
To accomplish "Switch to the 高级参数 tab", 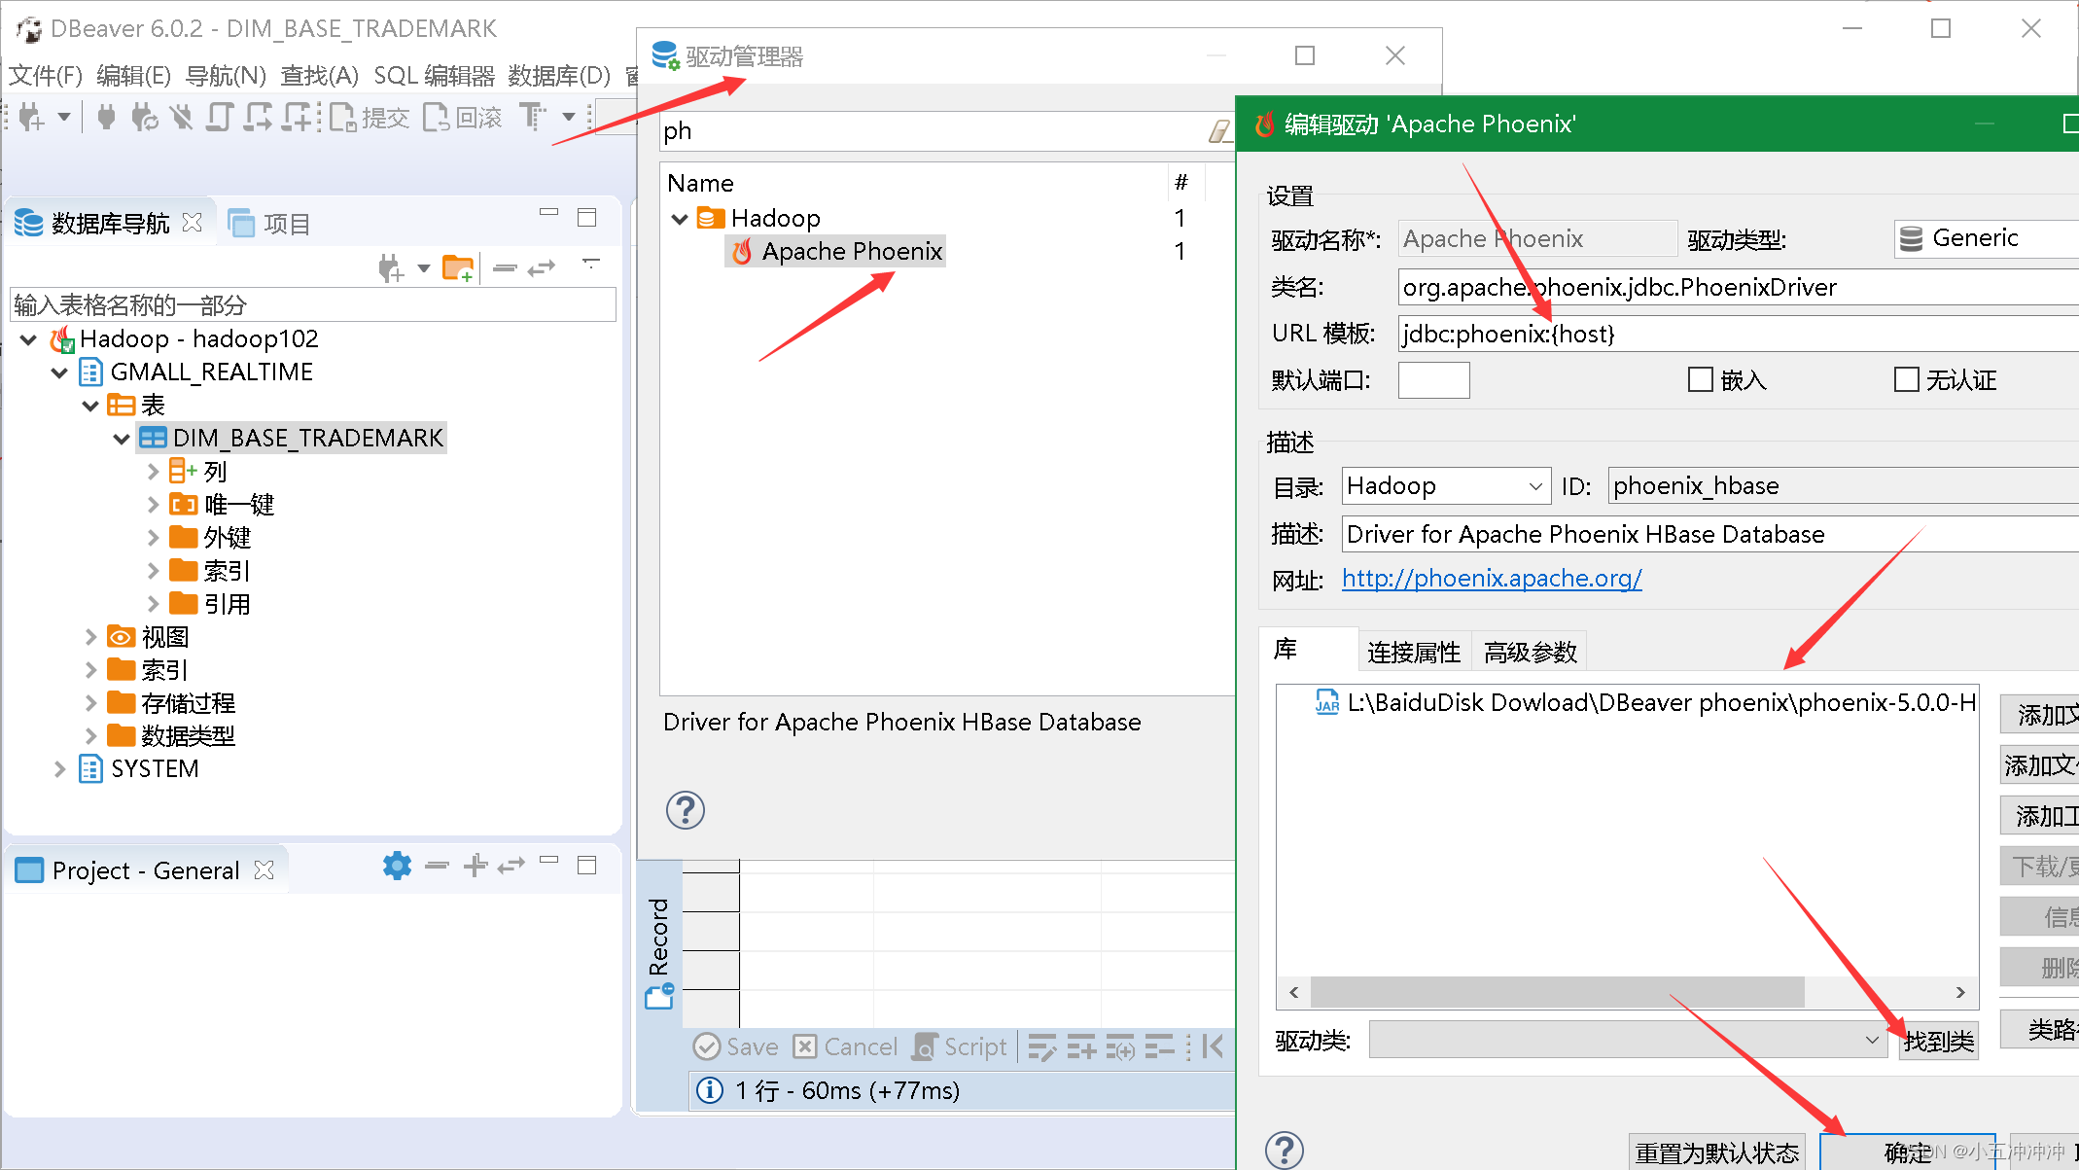I will coord(1530,652).
